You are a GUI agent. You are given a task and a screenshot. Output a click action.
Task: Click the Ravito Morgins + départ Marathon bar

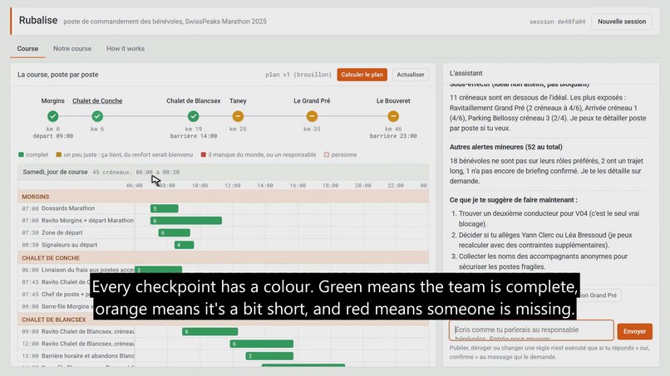point(186,221)
